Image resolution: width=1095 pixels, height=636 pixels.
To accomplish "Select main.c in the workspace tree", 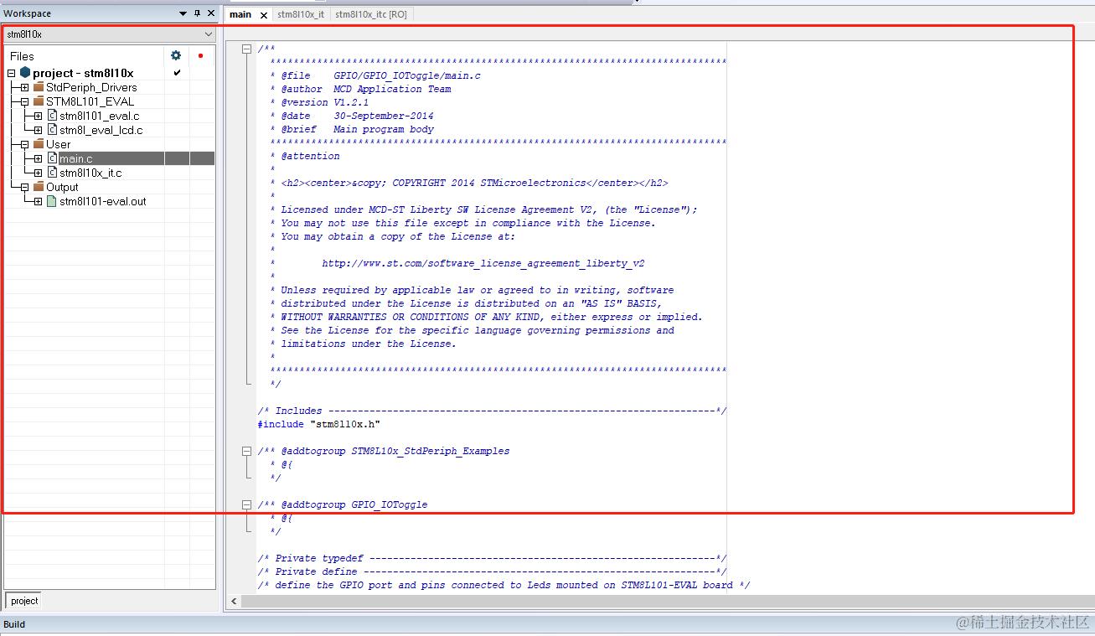I will coord(76,159).
